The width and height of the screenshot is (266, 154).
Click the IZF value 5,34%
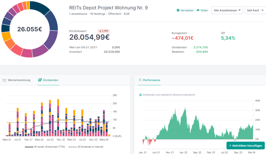pyautogui.click(x=228, y=38)
